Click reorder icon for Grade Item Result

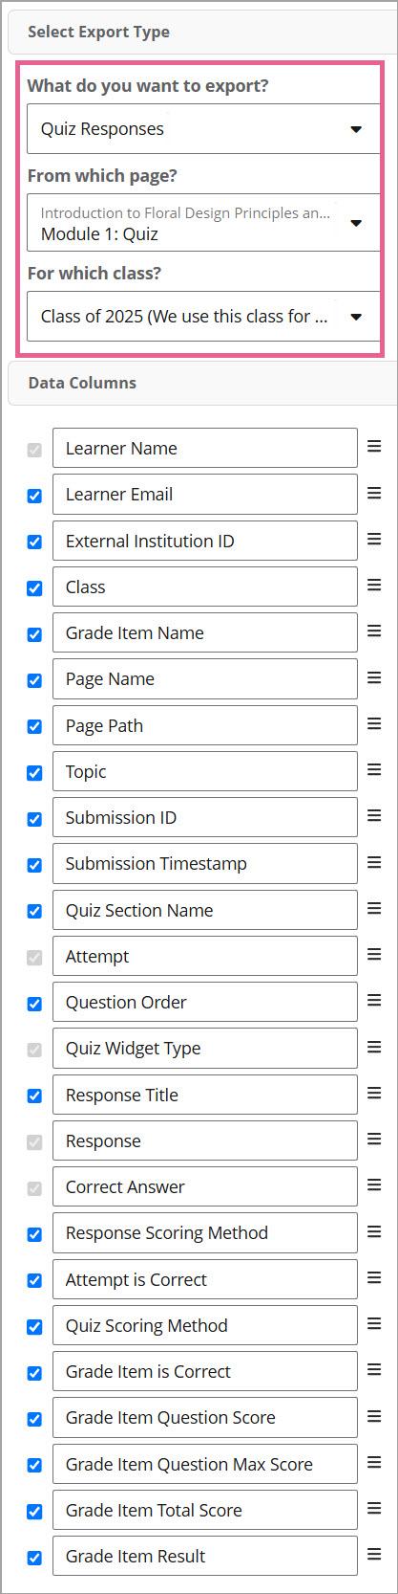[x=374, y=1555]
